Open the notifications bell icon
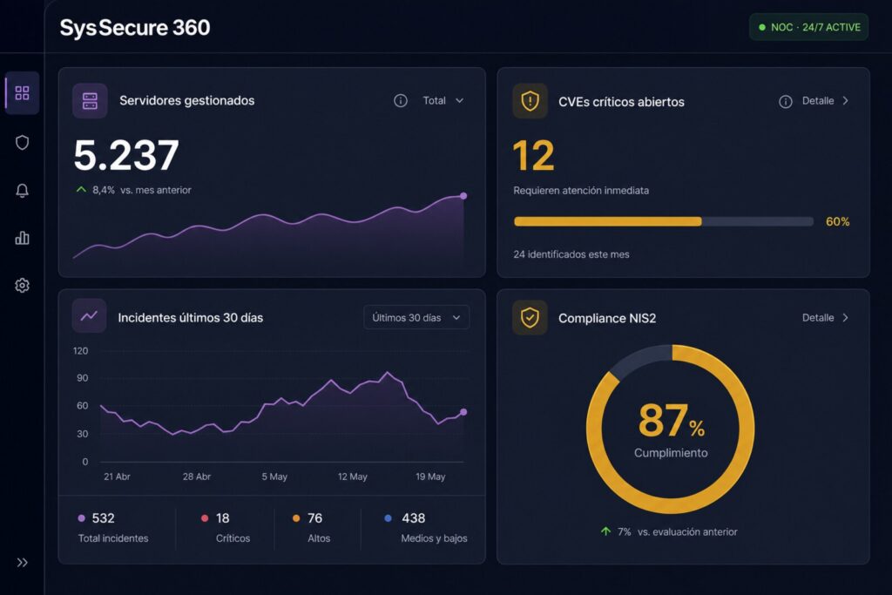Image resolution: width=892 pixels, height=595 pixels. 22,190
